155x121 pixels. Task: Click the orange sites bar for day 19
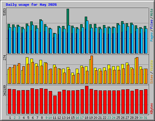point(92,70)
